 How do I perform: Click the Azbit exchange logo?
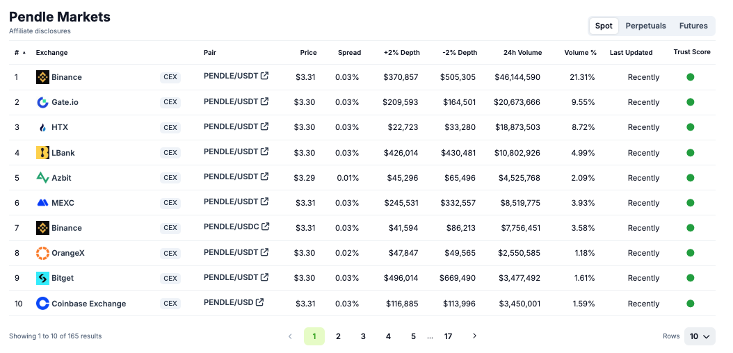42,178
